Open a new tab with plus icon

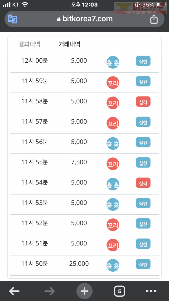pos(84,291)
